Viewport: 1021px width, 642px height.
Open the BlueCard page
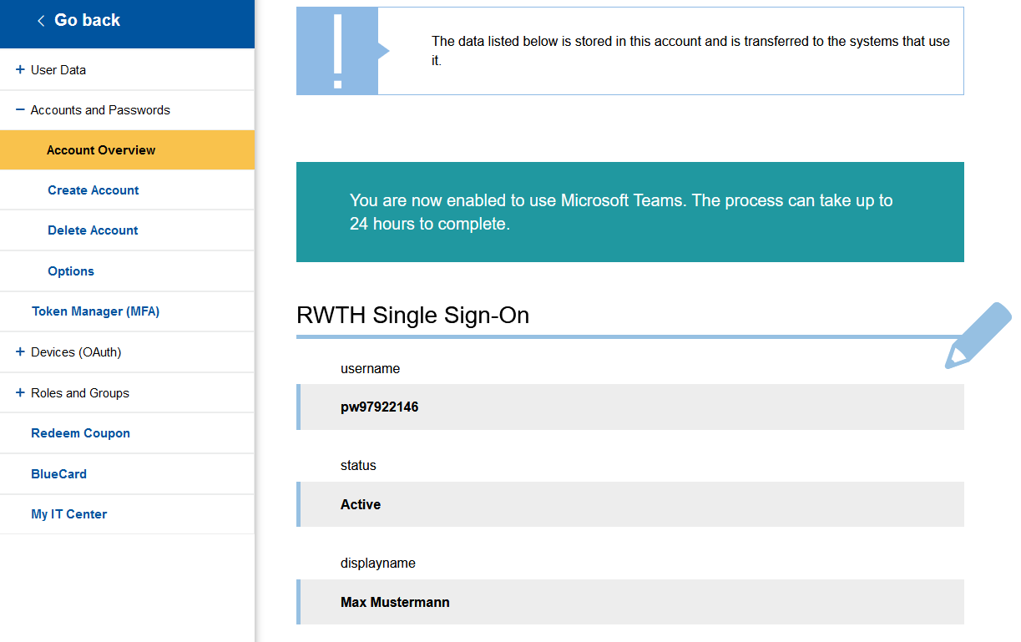[58, 474]
